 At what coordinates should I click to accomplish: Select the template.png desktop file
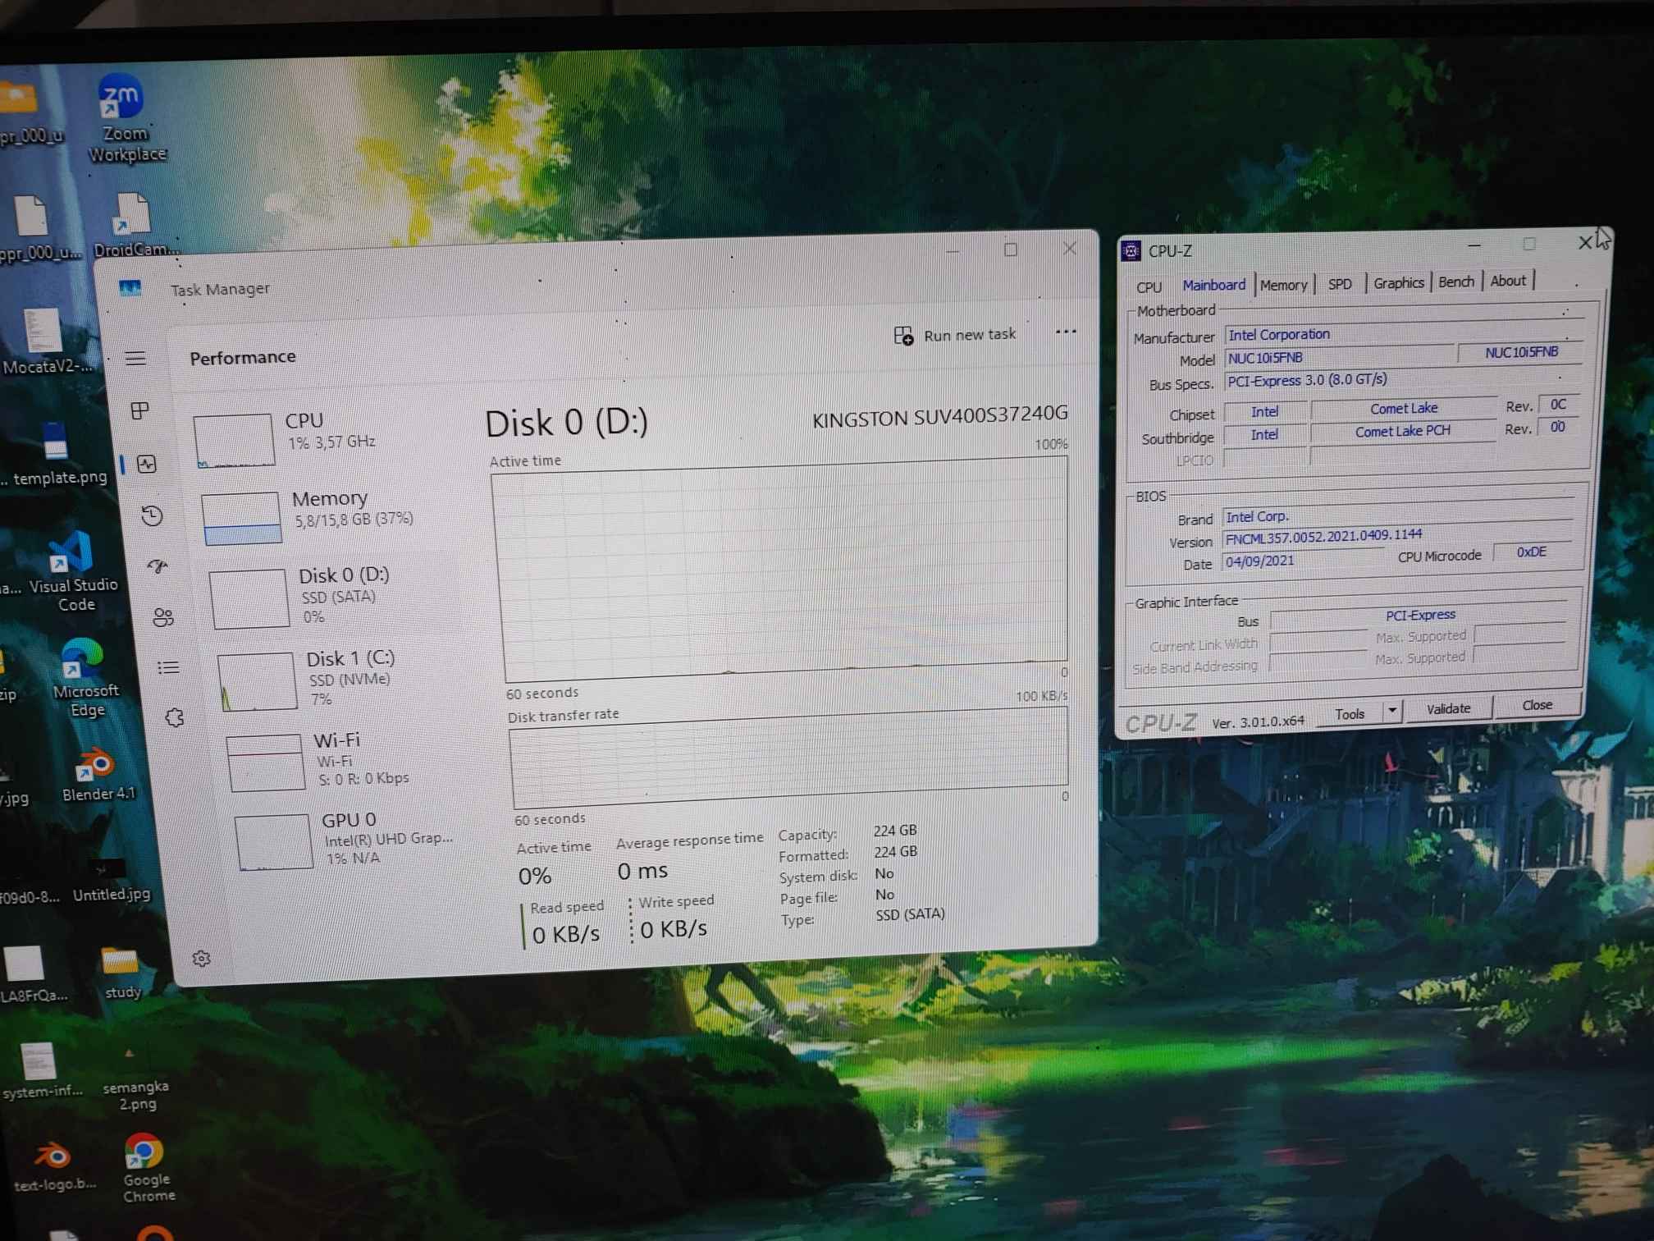coord(56,453)
